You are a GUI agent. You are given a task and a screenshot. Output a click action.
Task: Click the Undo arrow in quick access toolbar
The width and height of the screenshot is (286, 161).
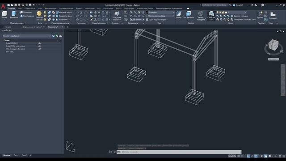34,5
